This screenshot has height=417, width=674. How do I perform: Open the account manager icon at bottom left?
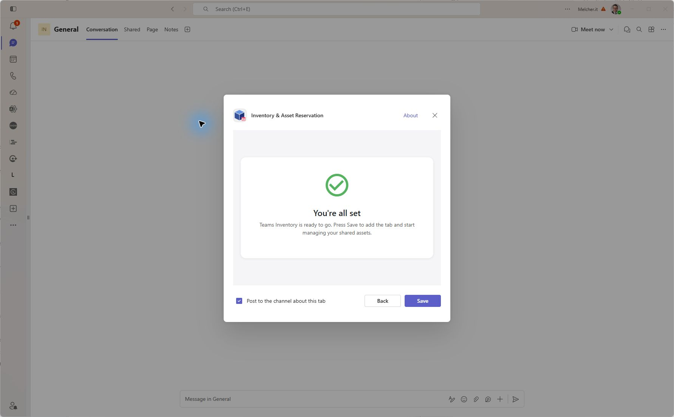click(x=13, y=406)
